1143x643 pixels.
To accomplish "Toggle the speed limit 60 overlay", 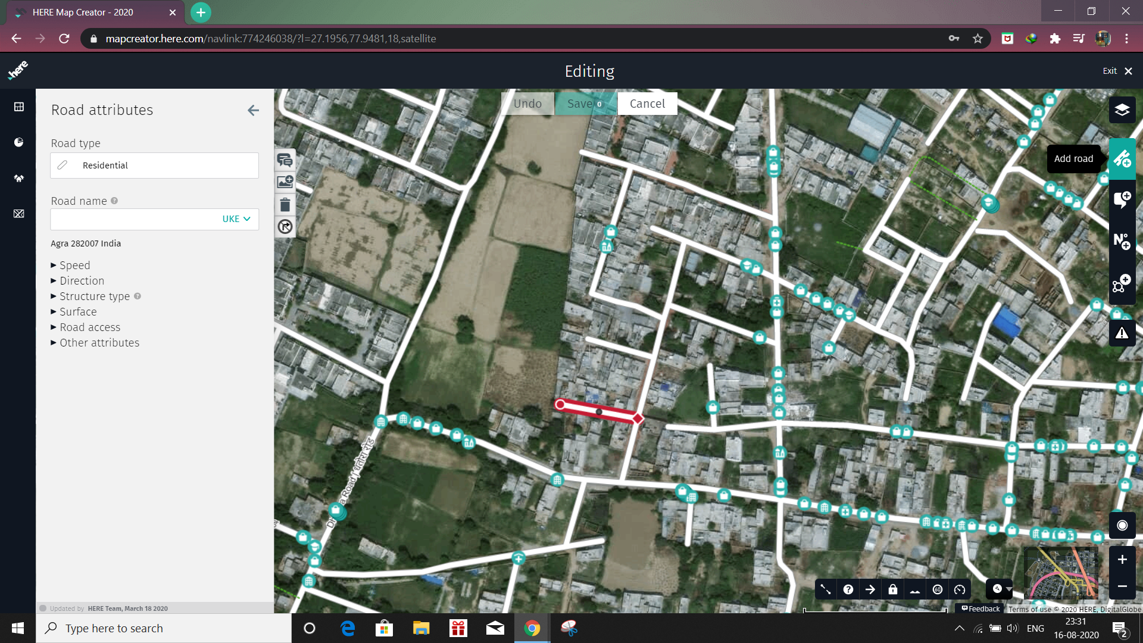I will 938,589.
